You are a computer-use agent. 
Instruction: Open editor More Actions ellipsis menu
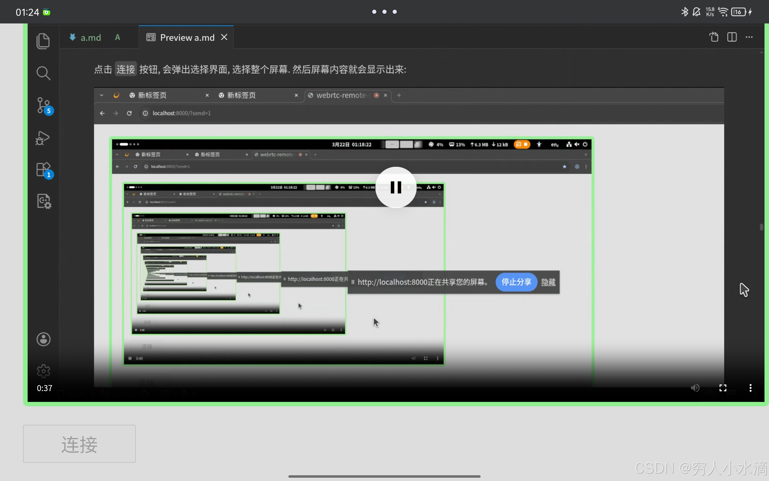click(x=749, y=37)
